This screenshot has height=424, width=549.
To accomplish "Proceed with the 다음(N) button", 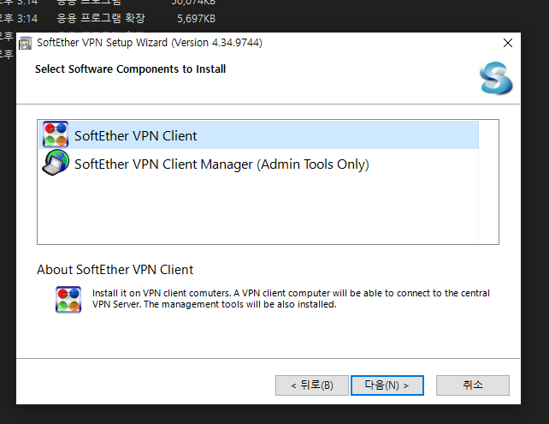I will 387,385.
